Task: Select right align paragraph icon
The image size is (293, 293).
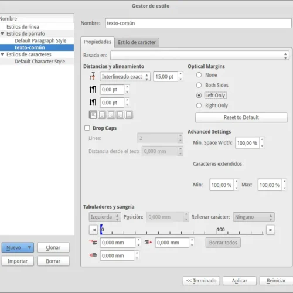Action: click(111, 115)
